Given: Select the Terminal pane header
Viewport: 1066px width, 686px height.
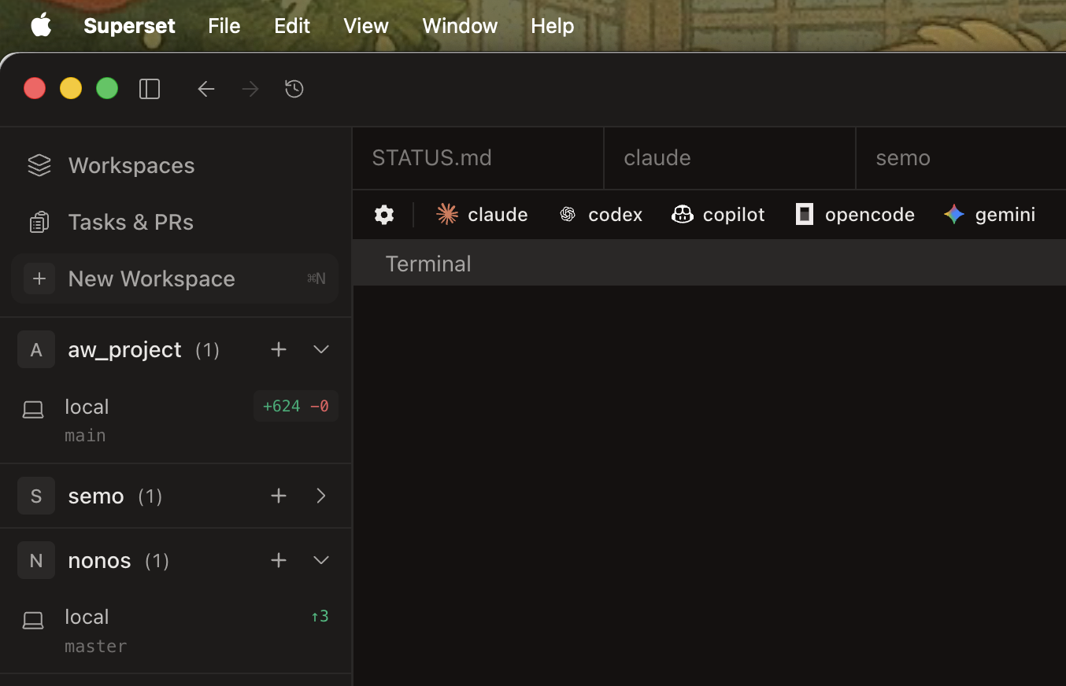Looking at the screenshot, I should tap(709, 264).
